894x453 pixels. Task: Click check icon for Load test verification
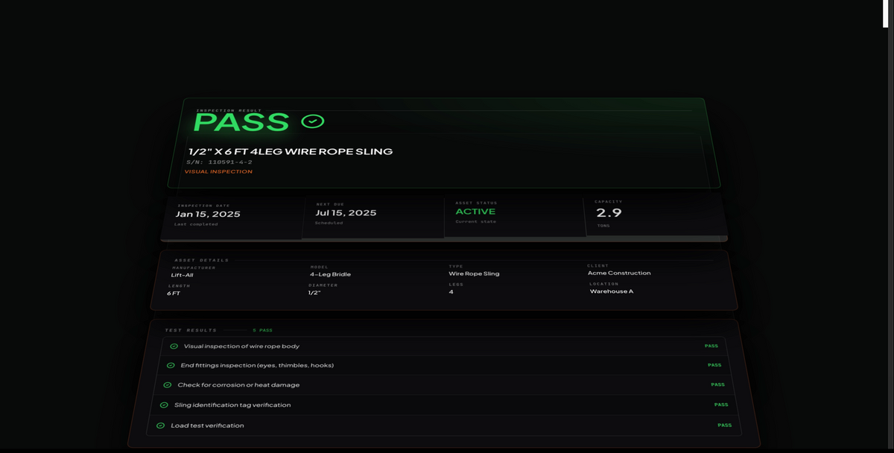pos(160,425)
